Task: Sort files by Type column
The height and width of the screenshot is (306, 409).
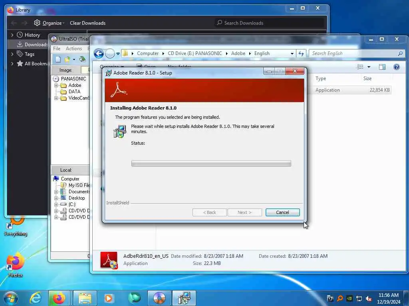Action: 321,78
